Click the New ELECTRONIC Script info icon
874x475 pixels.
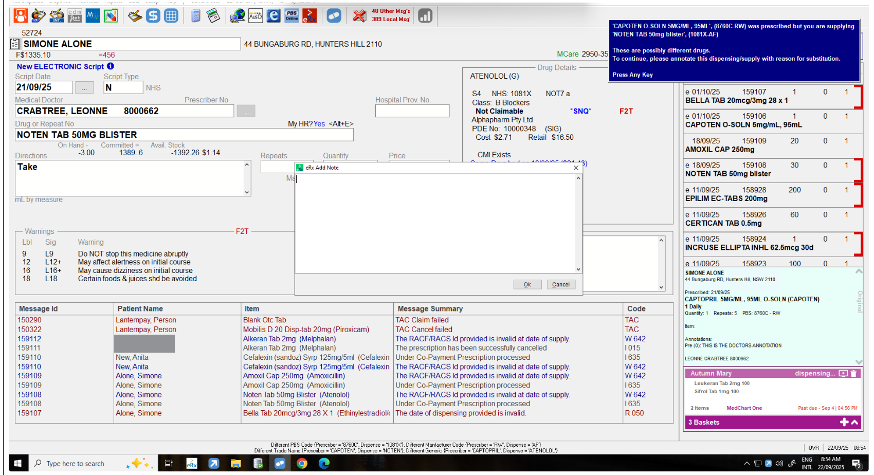pos(111,66)
